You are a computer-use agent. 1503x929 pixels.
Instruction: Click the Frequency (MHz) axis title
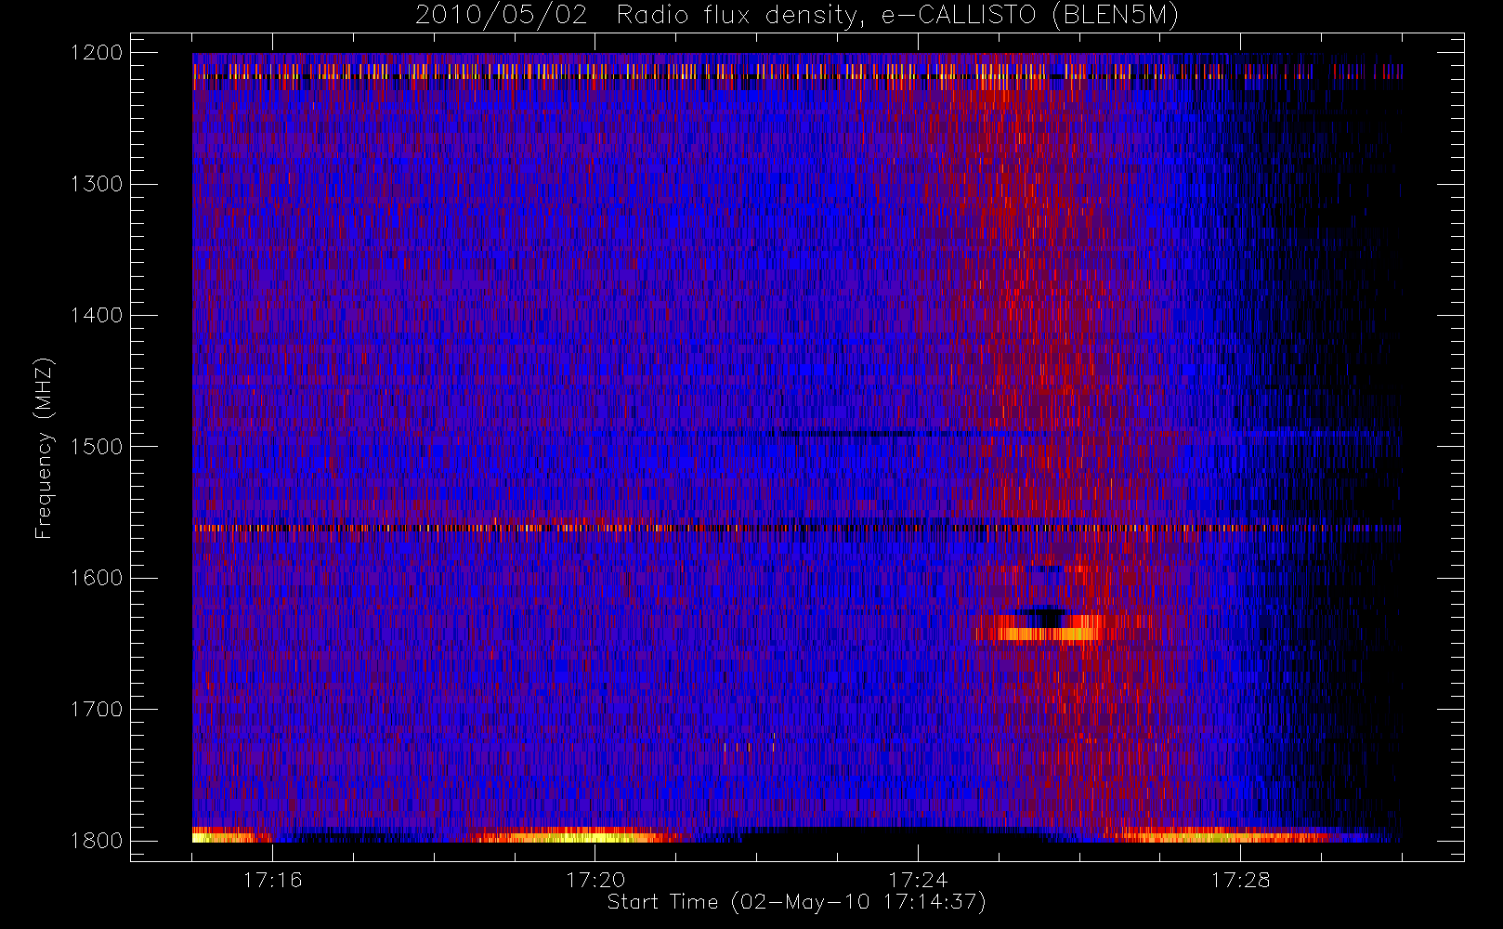[x=44, y=448]
